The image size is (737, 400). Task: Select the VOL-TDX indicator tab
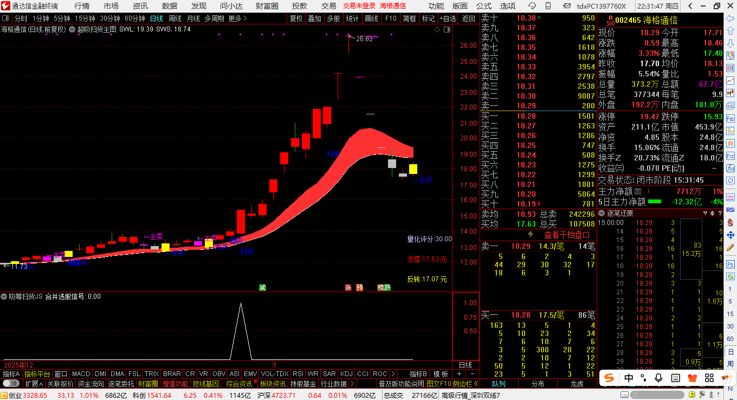275,374
